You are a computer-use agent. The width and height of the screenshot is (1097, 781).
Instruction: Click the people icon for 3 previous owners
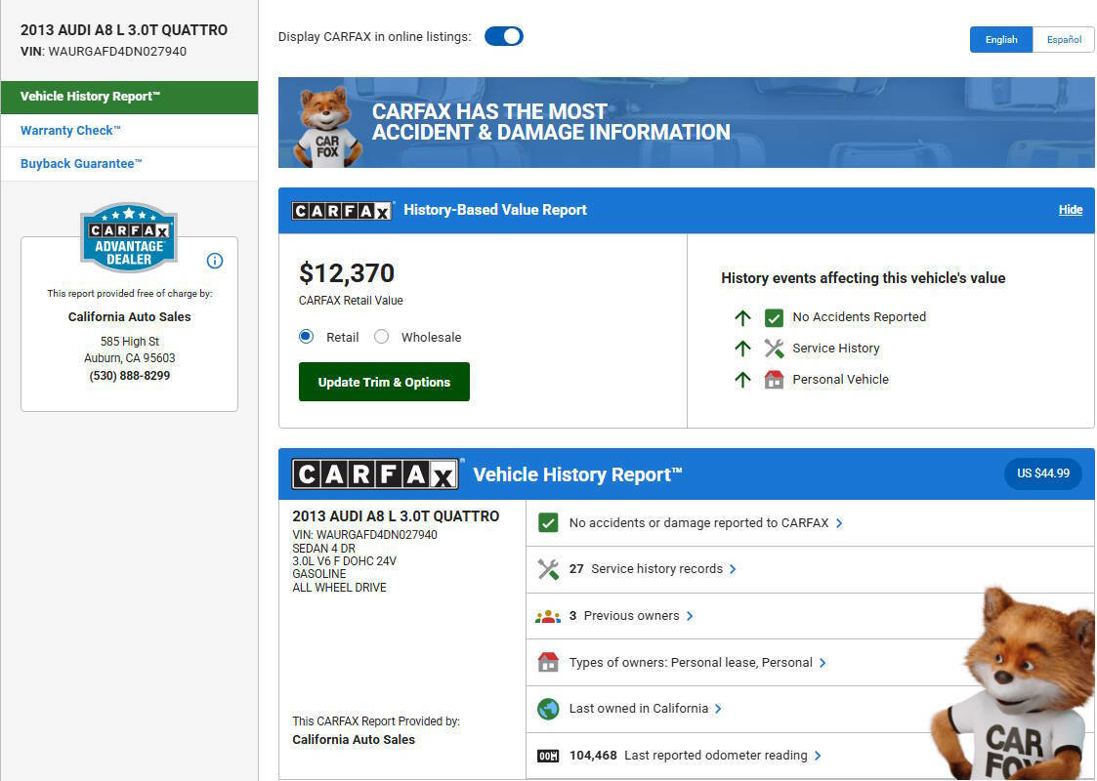coord(548,617)
